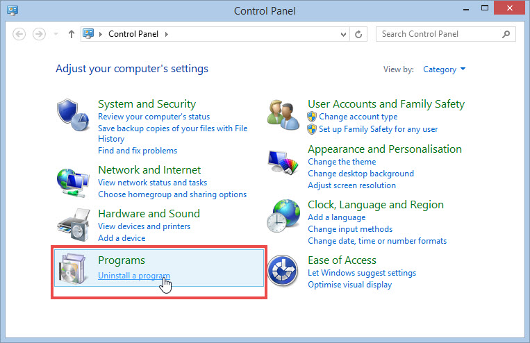Expand the View by Category dropdown
Screen dimensions: 530x343
(444, 69)
